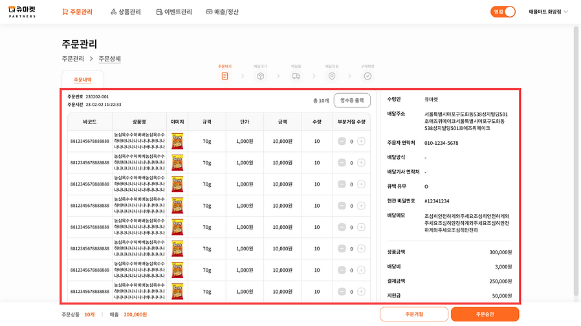581x326 pixels.
Task: Click the 부분거절 수량 column header
Action: click(351, 122)
